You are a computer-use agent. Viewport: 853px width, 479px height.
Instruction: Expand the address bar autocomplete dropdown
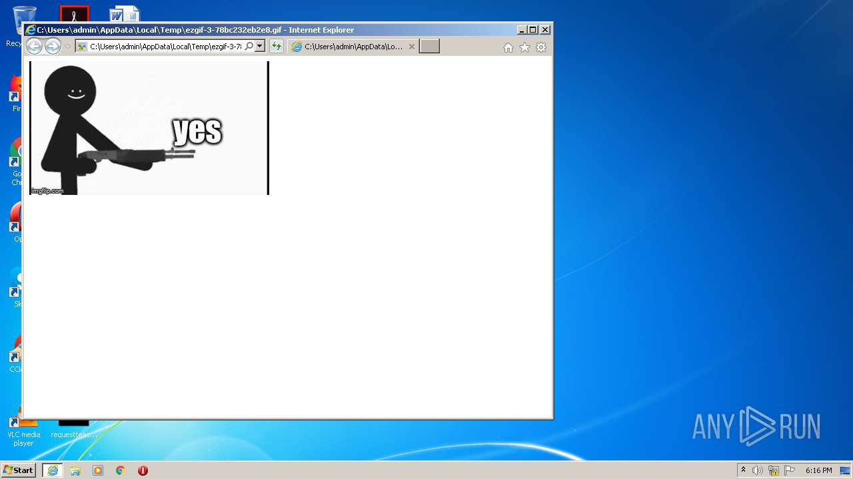[260, 47]
